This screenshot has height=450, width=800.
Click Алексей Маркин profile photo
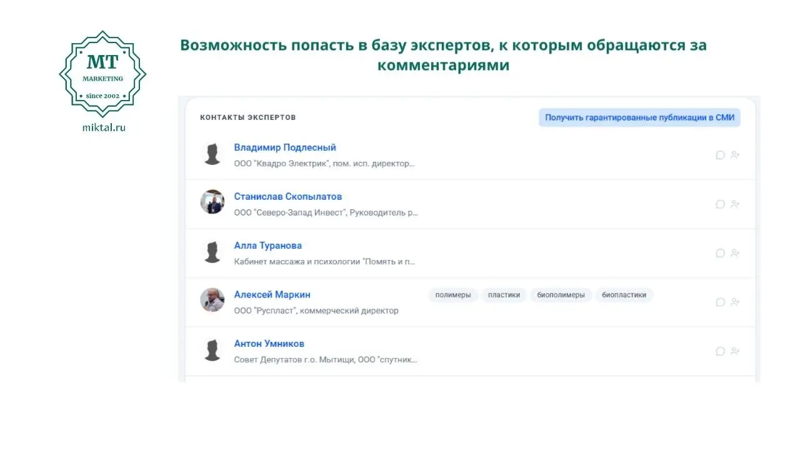[212, 300]
